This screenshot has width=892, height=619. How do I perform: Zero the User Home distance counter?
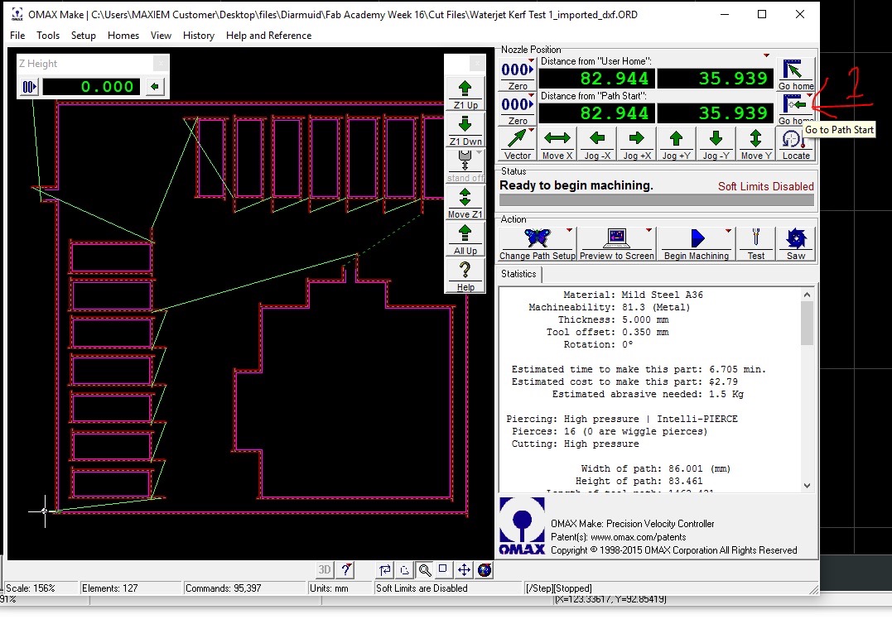[517, 75]
